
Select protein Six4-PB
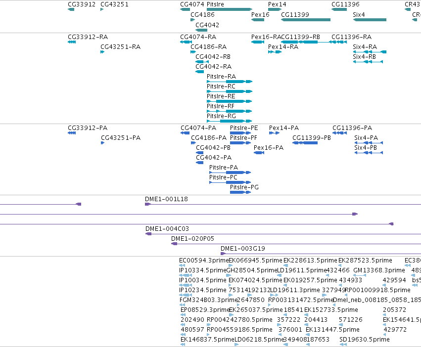pyautogui.click(x=366, y=148)
